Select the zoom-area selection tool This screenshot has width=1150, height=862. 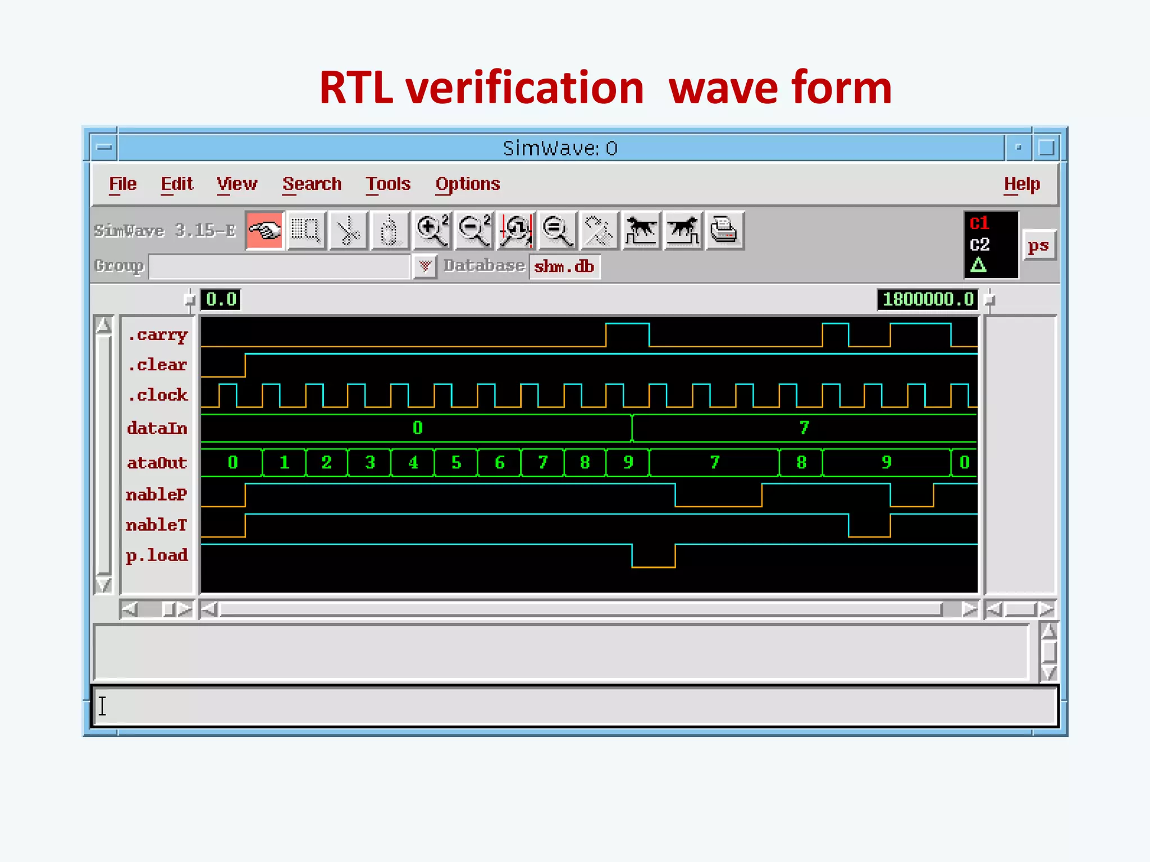click(x=306, y=230)
